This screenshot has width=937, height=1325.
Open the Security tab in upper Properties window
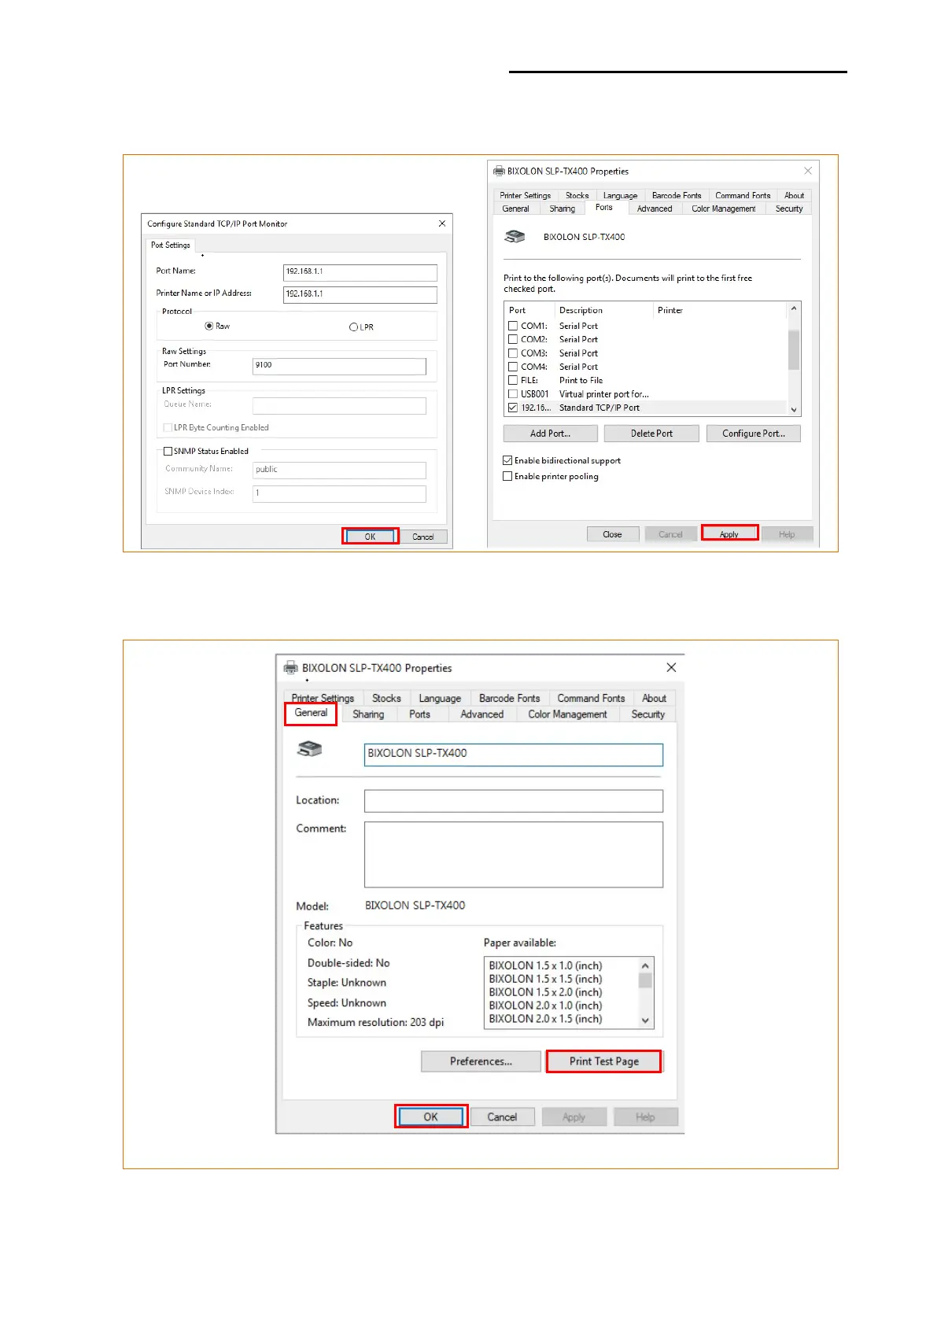click(x=789, y=209)
